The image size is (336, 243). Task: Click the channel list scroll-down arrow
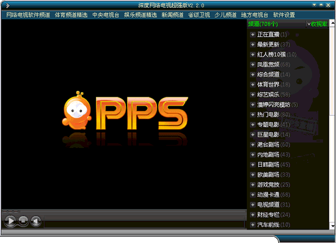pos(332,226)
